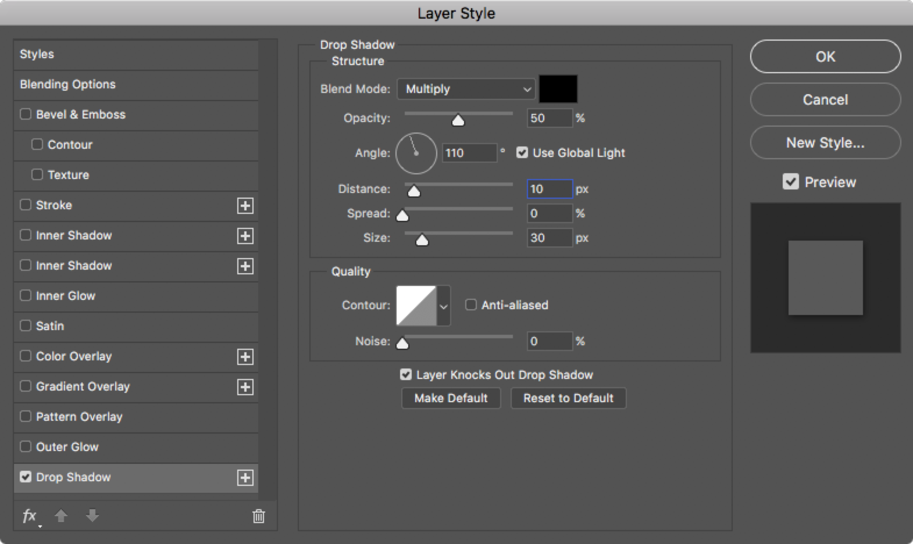Enable the Inner Glow checkbox

(26, 295)
